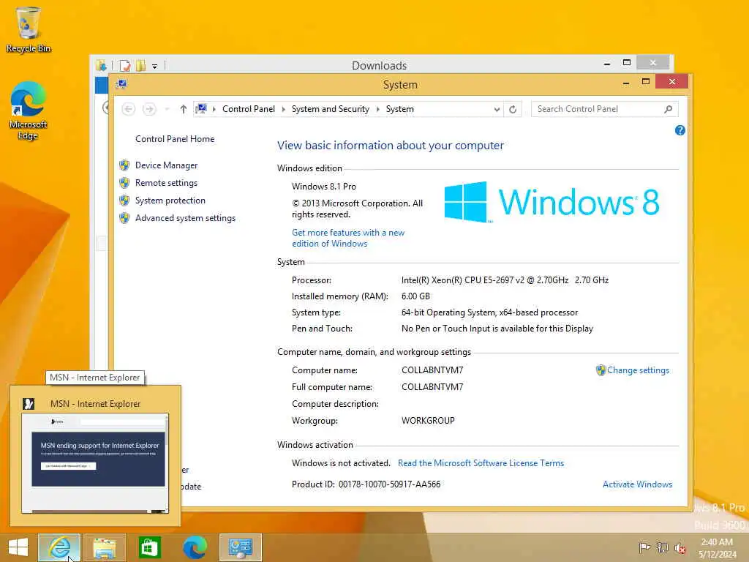
Task: Refresh the System control panel page
Action: tap(513, 110)
